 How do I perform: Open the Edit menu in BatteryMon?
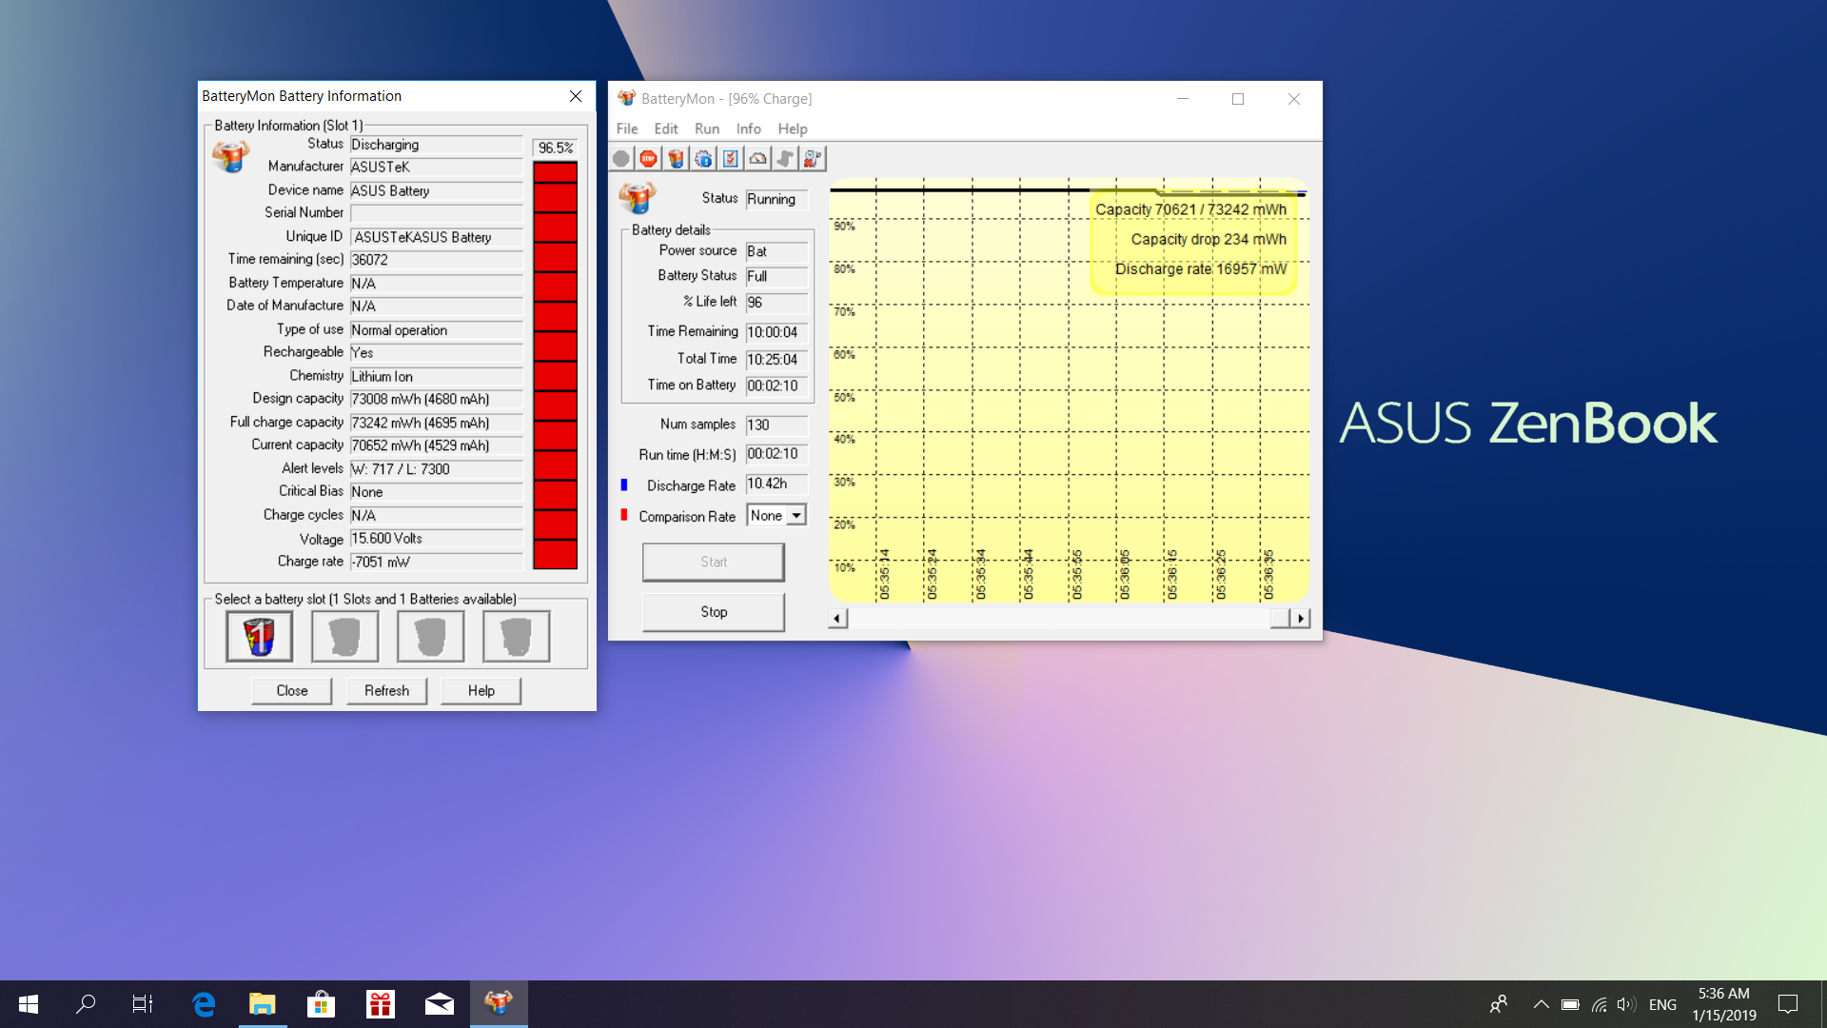point(666,128)
